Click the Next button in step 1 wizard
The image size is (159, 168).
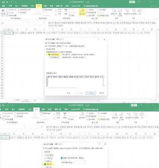point(91,93)
